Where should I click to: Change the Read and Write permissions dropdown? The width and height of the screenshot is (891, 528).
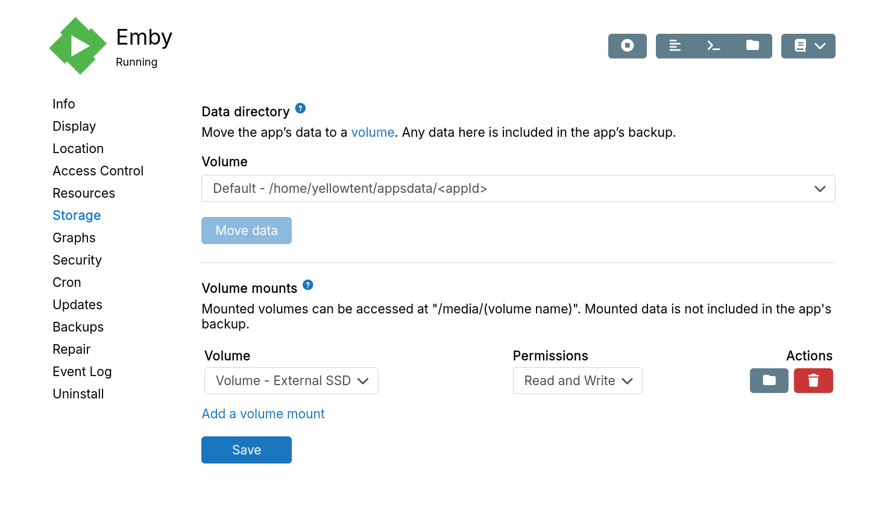[577, 381]
